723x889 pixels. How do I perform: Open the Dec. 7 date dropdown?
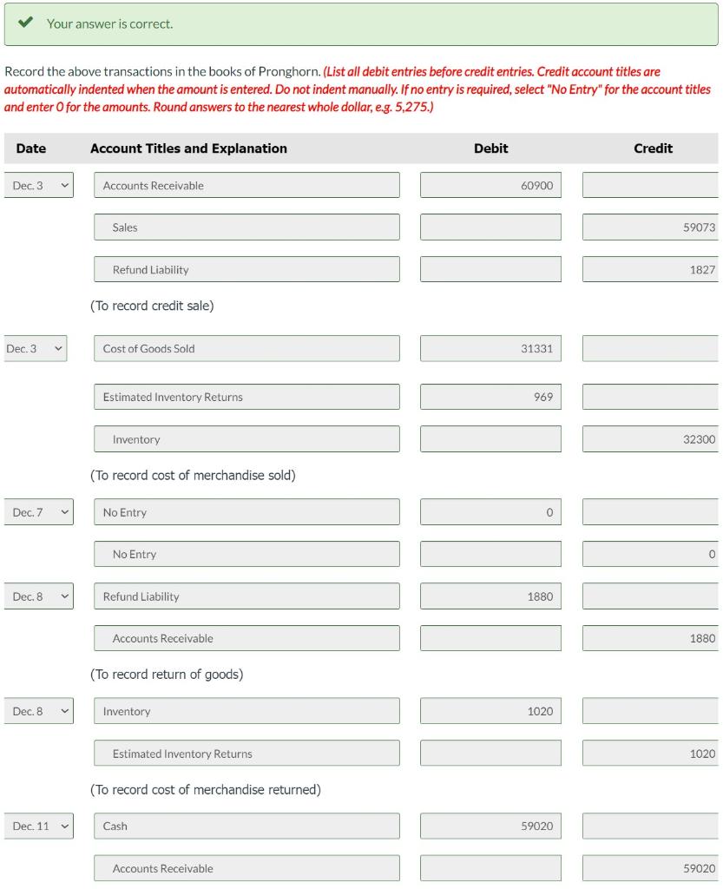tap(39, 511)
